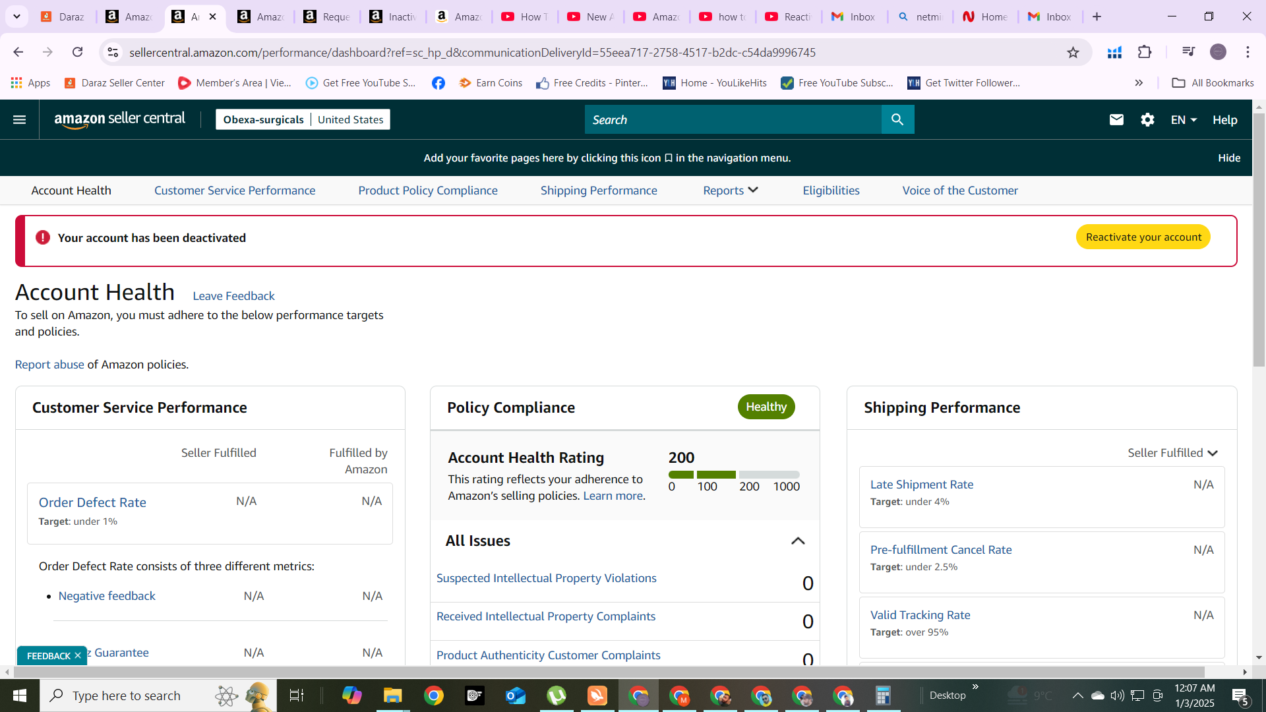Open the Daraz Seller Center bookmark
Image resolution: width=1266 pixels, height=712 pixels.
click(x=115, y=83)
